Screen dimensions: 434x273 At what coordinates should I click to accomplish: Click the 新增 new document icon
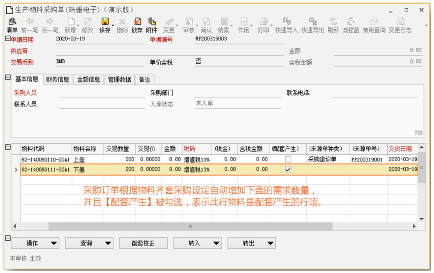tap(70, 25)
